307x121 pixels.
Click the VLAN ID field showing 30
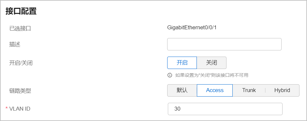225,109
